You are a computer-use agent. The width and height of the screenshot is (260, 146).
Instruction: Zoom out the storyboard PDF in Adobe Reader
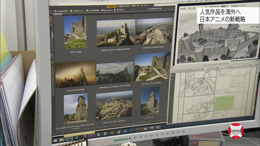(214, 68)
